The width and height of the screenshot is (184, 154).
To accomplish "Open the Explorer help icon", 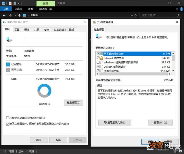I will [181, 9].
